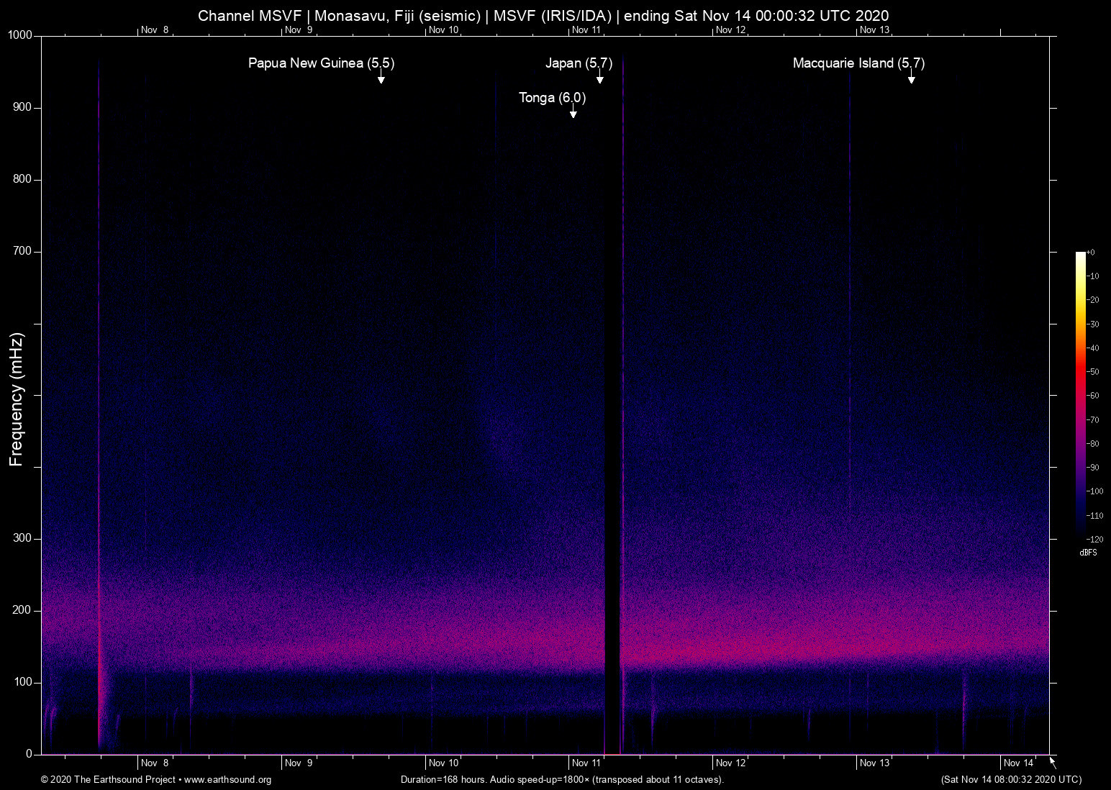Click the spectrogram title starting 'Channel MSVF'
This screenshot has width=1111, height=790.
click(x=543, y=15)
